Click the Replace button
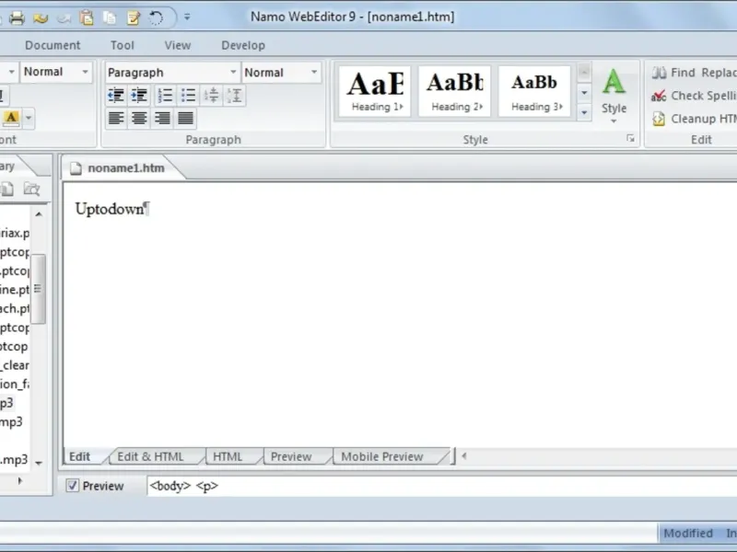737x552 pixels. 719,73
